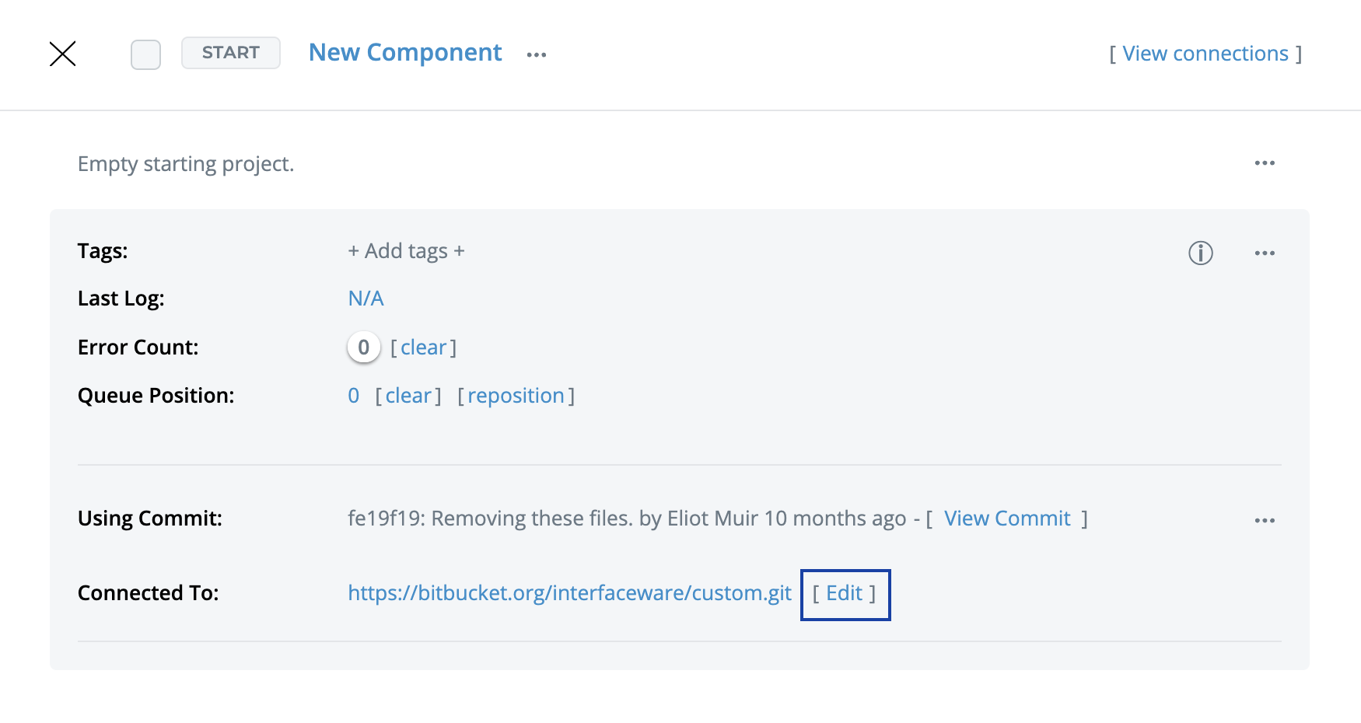
Task: Open the ellipsis menu beside Empty starting project
Action: point(1265,162)
